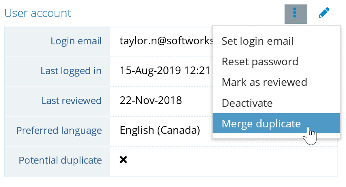Click the pencil edit icon

[324, 13]
